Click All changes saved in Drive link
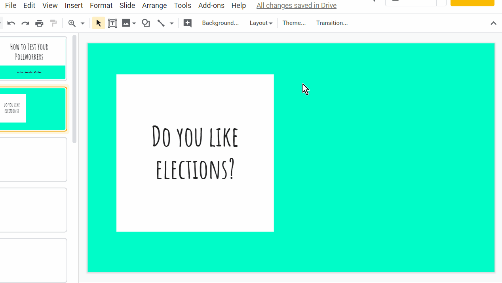This screenshot has height=283, width=502. coord(297,6)
